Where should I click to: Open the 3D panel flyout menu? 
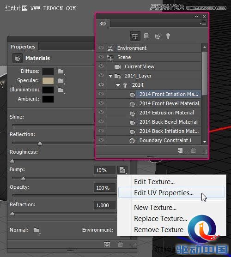(203, 24)
